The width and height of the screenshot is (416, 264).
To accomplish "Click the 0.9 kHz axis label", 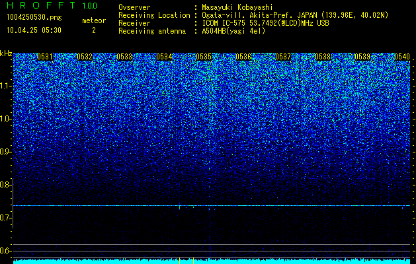I will click(x=5, y=152).
